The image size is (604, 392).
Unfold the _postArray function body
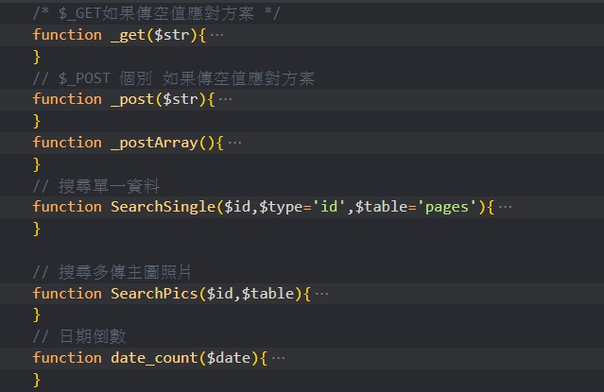coord(234,143)
